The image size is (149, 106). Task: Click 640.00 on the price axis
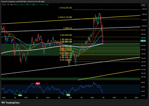coord(143,66)
